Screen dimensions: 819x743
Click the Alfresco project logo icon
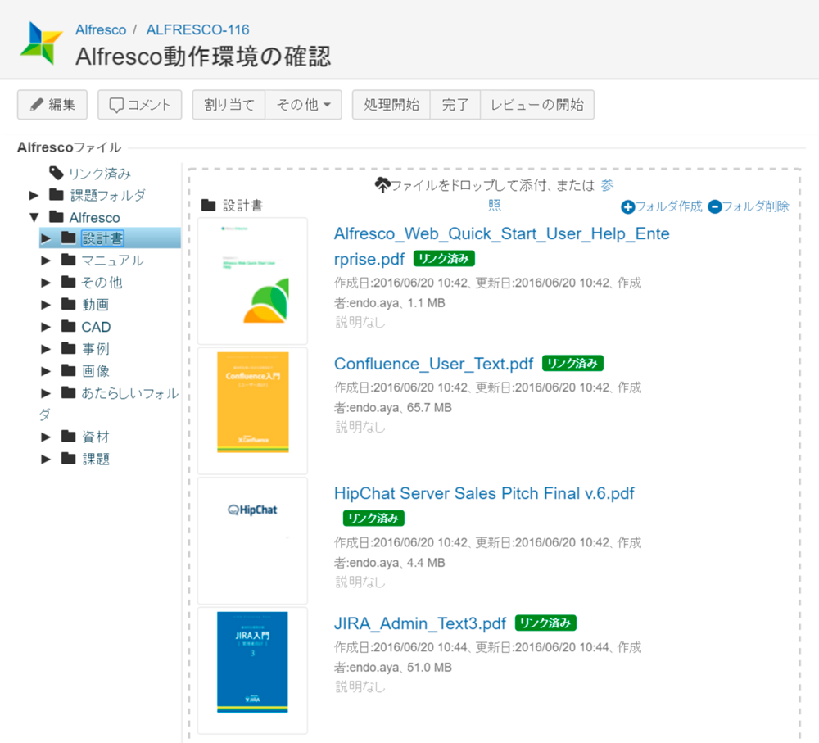[41, 43]
